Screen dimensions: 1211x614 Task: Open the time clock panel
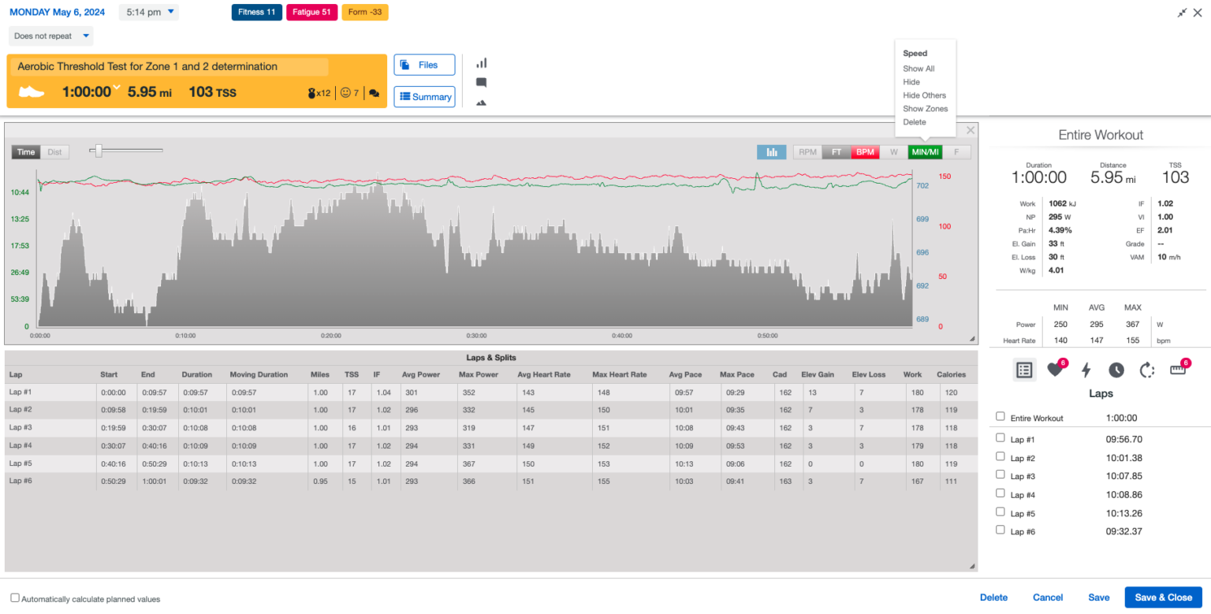pos(1117,370)
